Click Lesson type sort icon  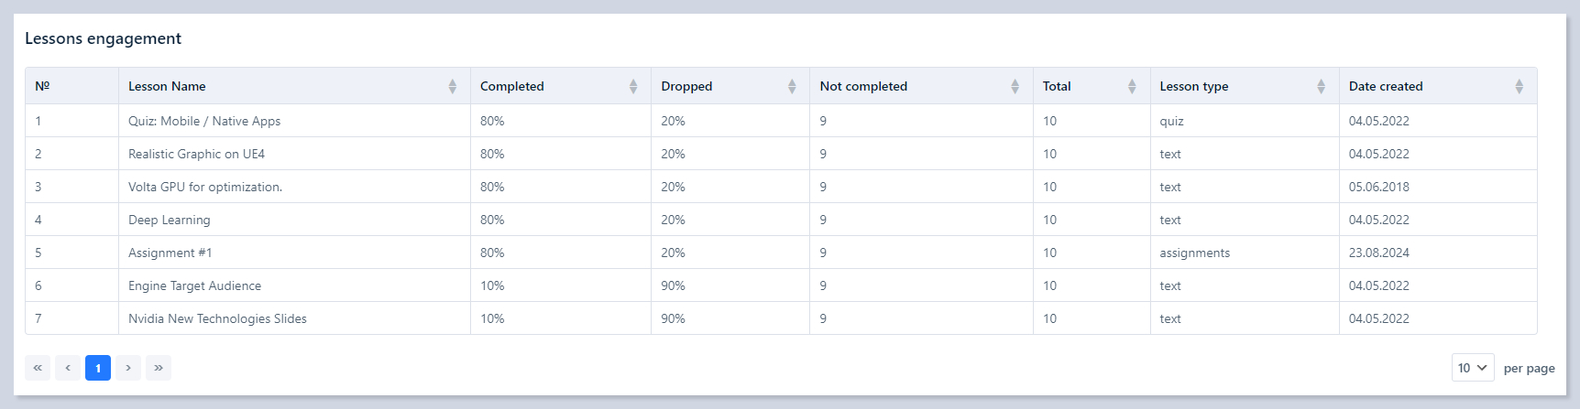click(1321, 86)
